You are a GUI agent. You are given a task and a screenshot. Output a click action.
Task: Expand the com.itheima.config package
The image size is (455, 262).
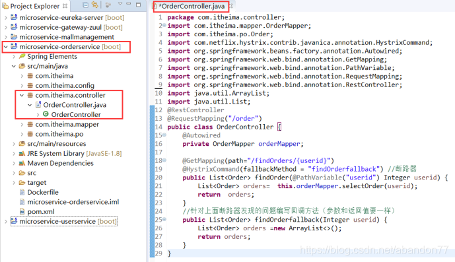pos(22,86)
